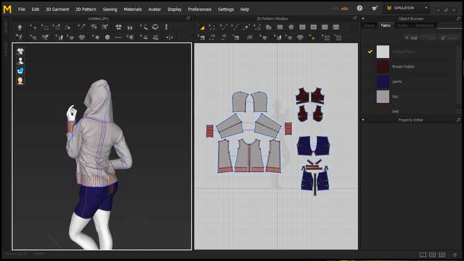Select the Edit Pattern tool with yellow triangle
The height and width of the screenshot is (261, 464).
coord(201,27)
